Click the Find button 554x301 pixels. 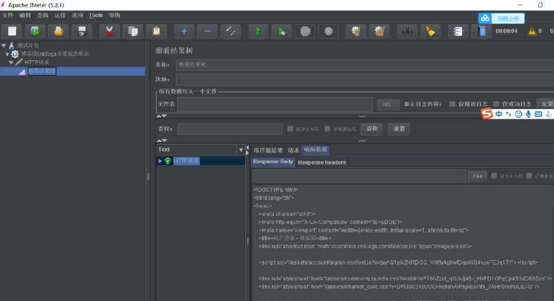coord(477,176)
